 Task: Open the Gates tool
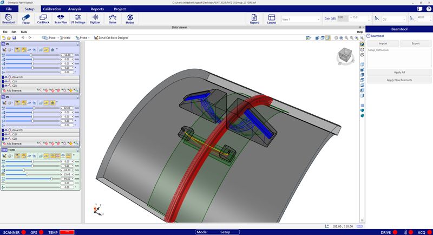(113, 19)
